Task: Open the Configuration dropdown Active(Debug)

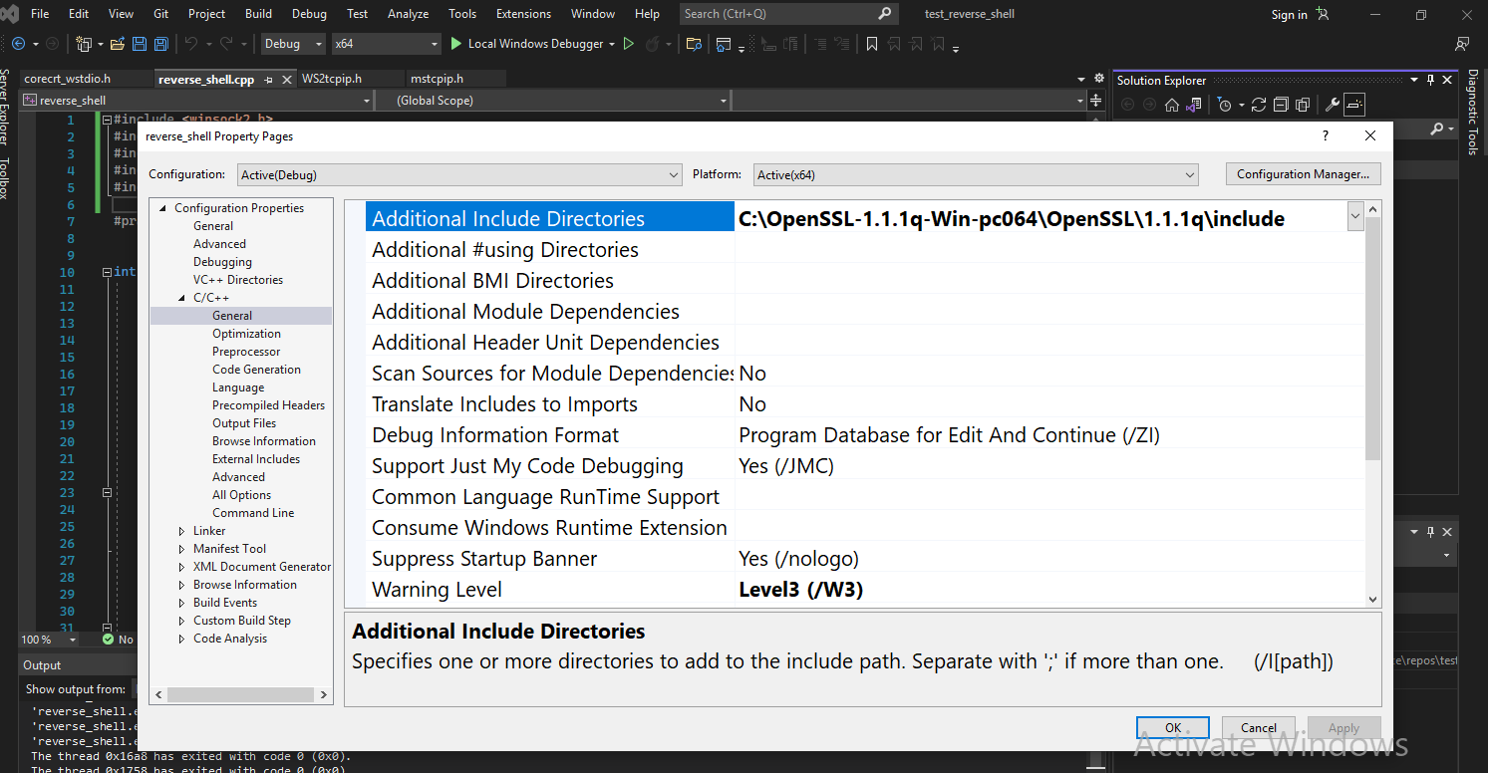Action: [459, 174]
